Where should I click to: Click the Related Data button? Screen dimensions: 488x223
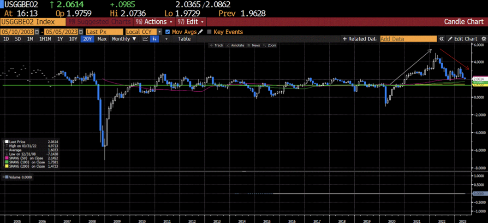click(x=359, y=39)
